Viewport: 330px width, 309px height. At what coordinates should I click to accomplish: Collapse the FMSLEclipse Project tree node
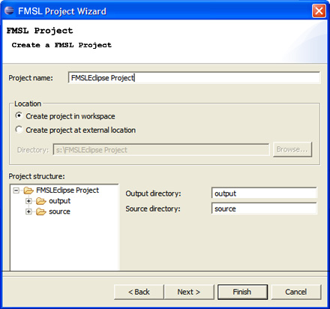tap(16, 190)
